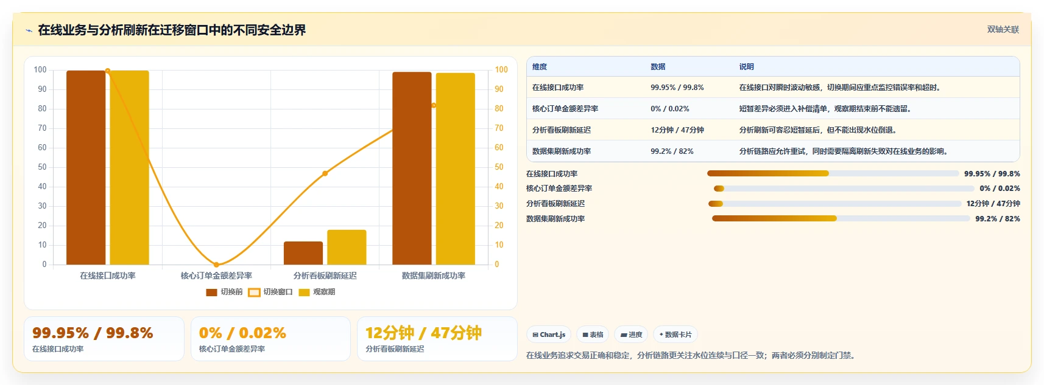The image size is (1044, 385).
Task: Click the 说明 column header
Action: coord(746,67)
